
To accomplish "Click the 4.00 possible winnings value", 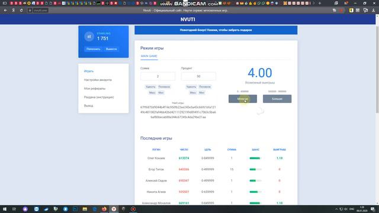I will point(260,73).
